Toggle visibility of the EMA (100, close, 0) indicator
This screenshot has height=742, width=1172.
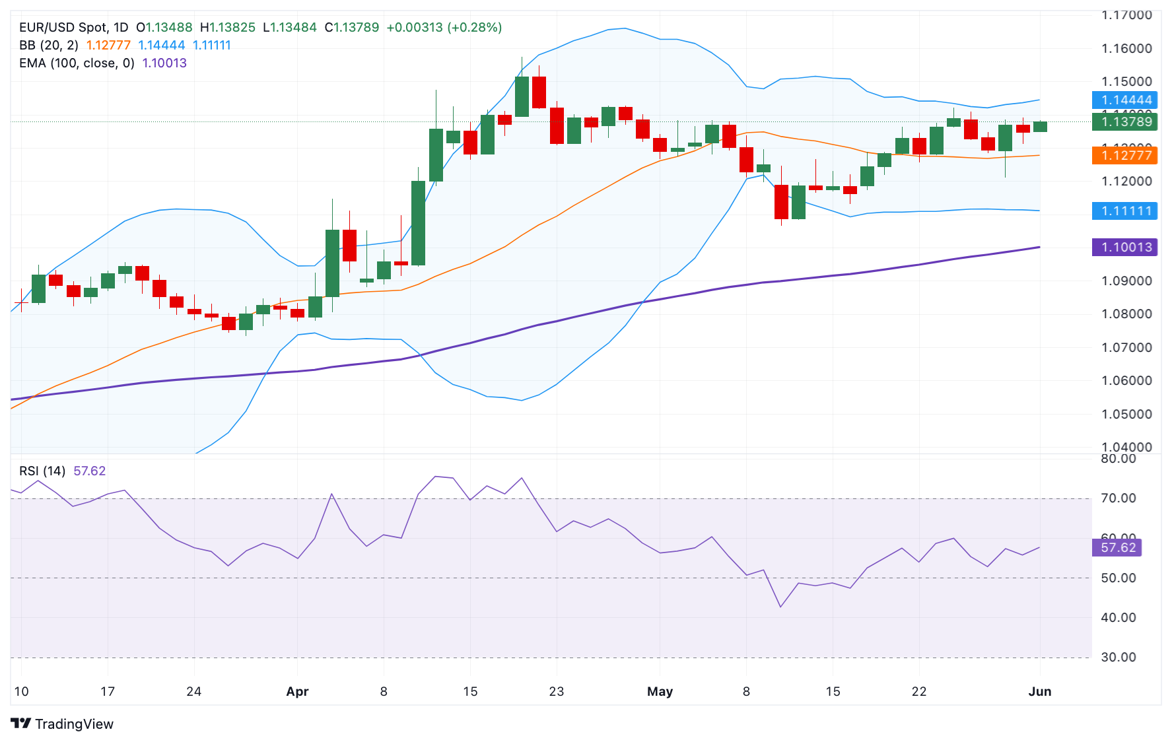(76, 63)
